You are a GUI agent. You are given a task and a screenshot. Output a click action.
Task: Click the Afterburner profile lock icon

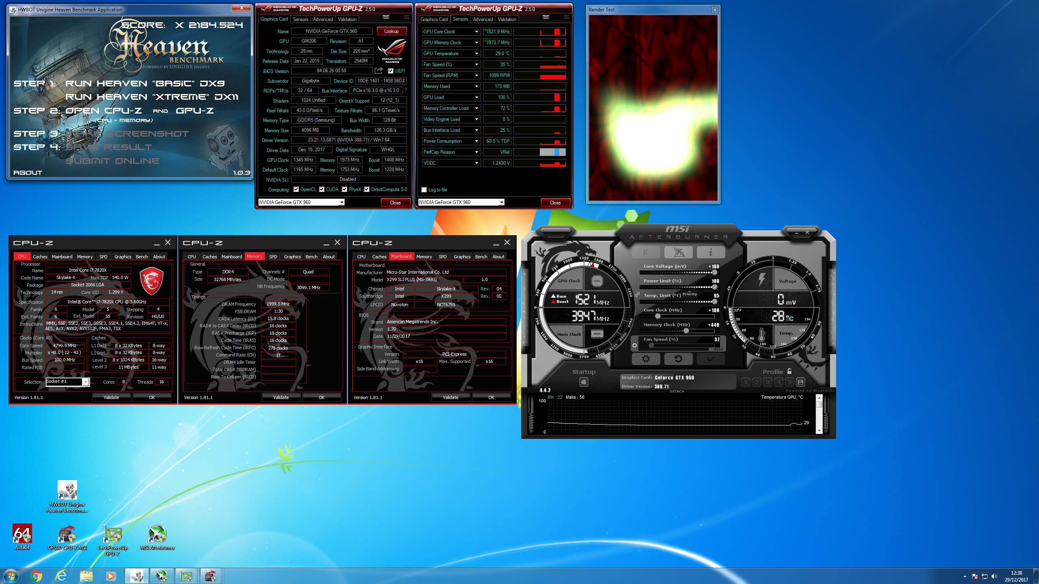[x=789, y=371]
